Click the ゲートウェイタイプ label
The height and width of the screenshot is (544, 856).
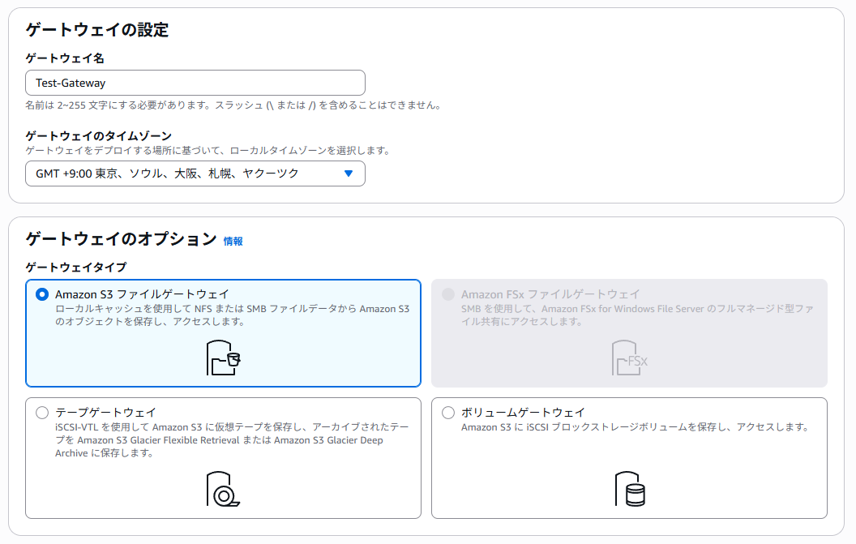coord(76,267)
